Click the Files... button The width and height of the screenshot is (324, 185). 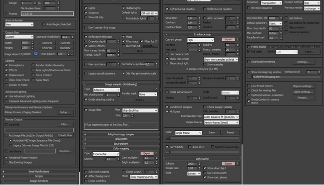pos(65,124)
